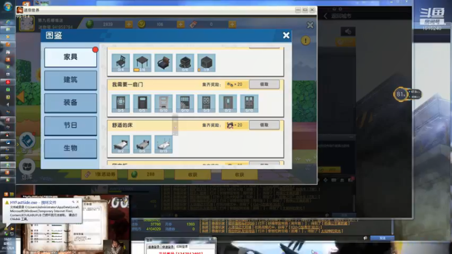Click the 图鉴 list scrollbar handle

[175, 125]
